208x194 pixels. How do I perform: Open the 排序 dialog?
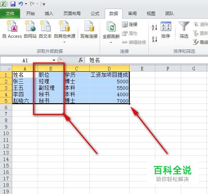(x=166, y=30)
